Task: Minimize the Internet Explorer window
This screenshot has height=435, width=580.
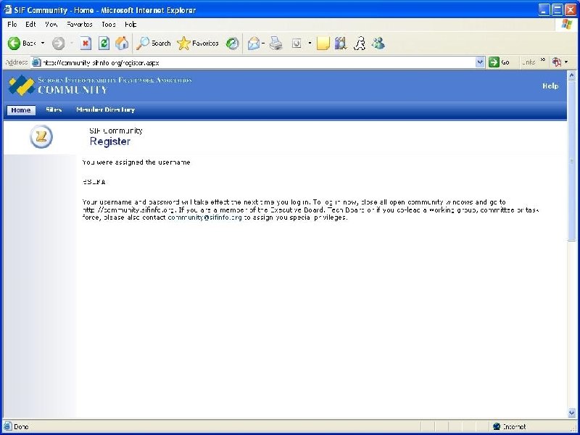Action: 544,9
